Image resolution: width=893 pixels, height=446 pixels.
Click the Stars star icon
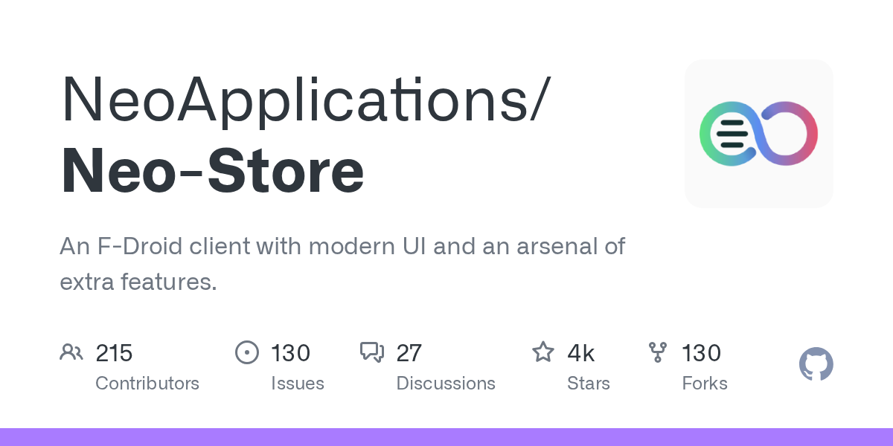tap(542, 352)
